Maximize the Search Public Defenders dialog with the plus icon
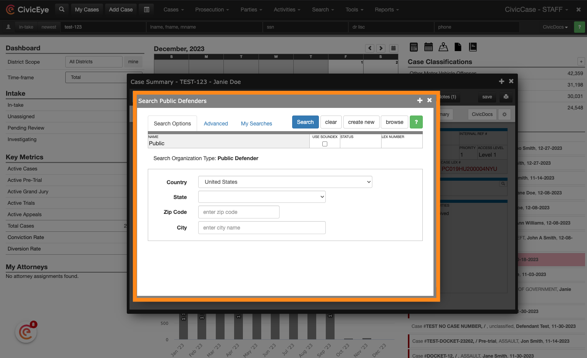This screenshot has height=358, width=587. click(x=420, y=100)
